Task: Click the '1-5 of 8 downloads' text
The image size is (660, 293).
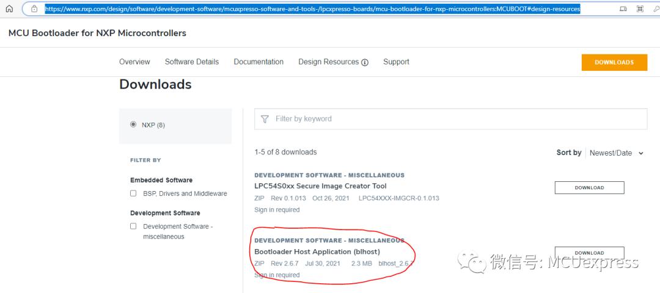Action: click(285, 152)
